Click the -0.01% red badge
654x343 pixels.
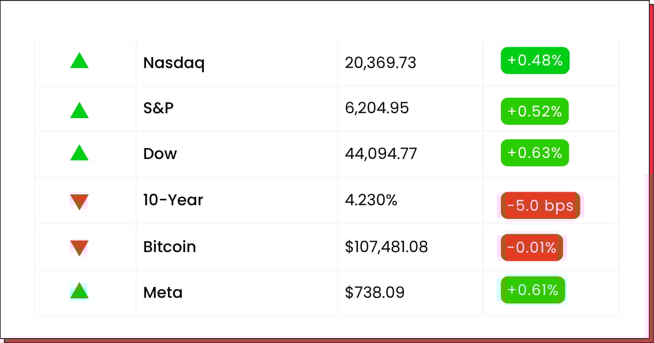tap(531, 248)
